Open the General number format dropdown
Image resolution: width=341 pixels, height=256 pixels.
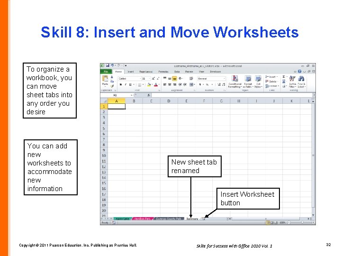point(224,79)
